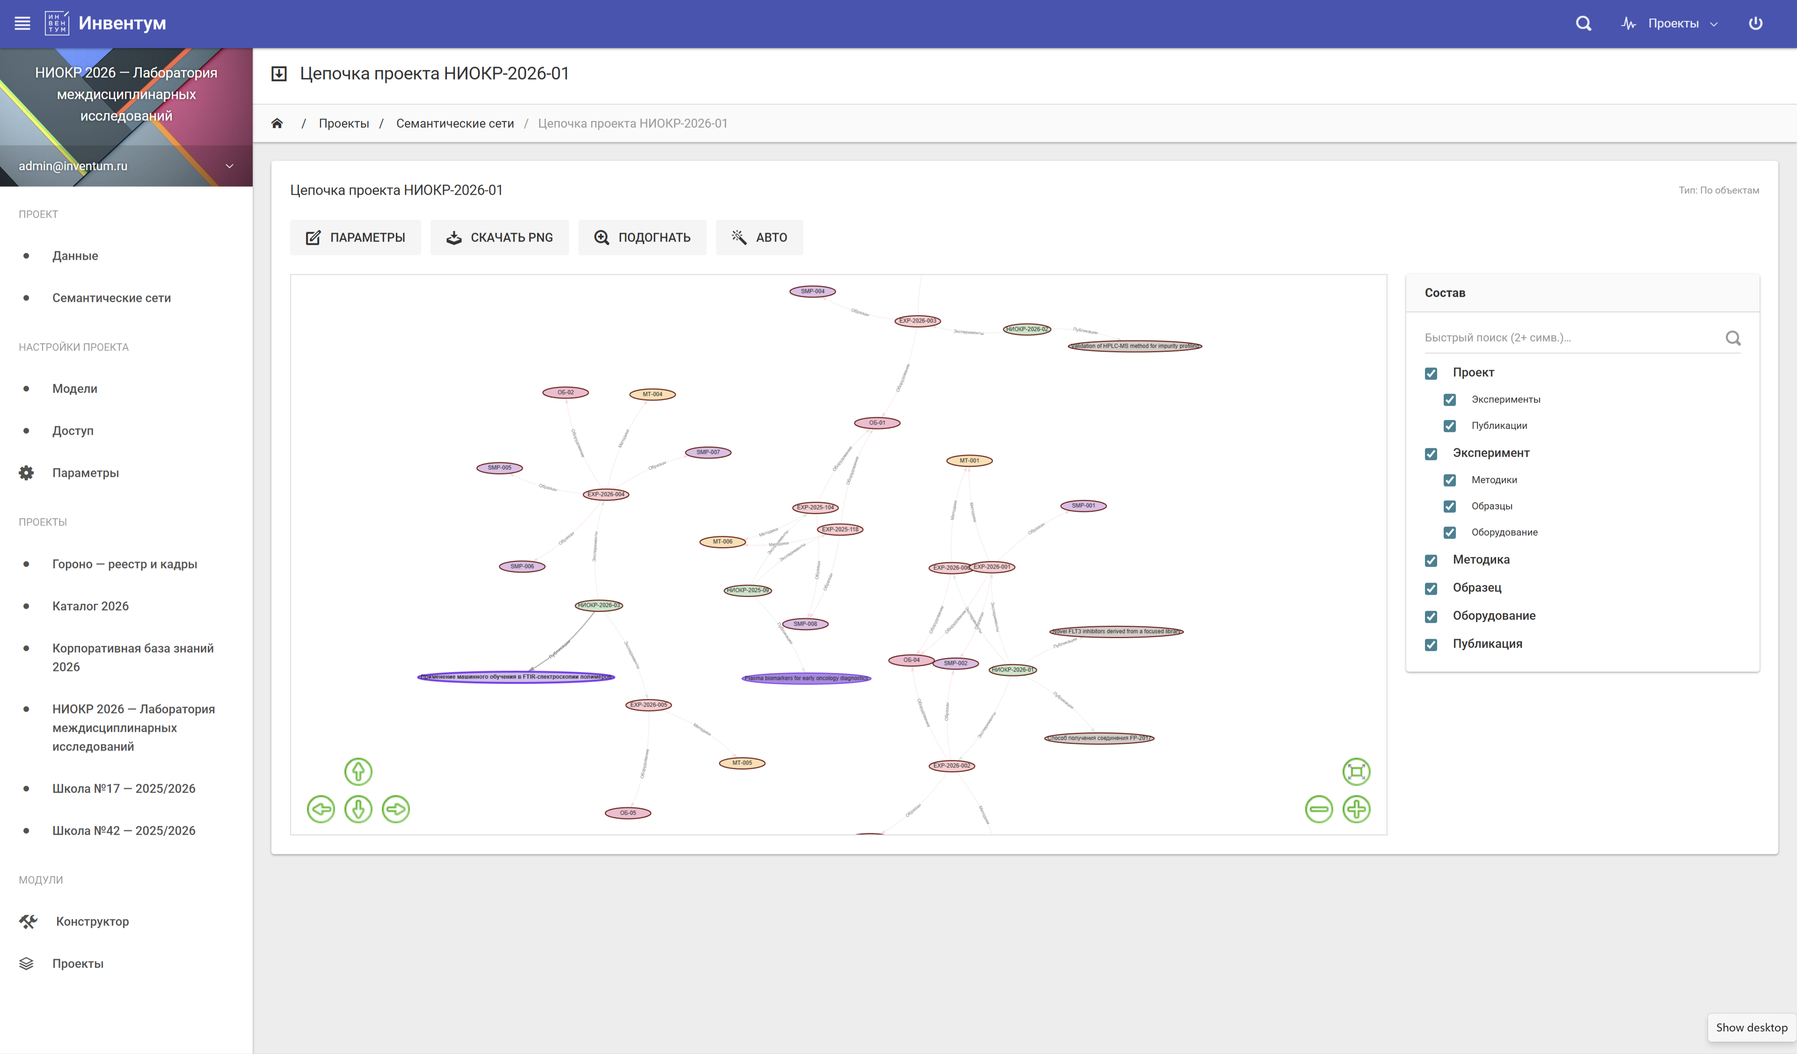Image resolution: width=1797 pixels, height=1054 pixels.
Task: Pan the graph up with arrow
Action: tap(358, 771)
